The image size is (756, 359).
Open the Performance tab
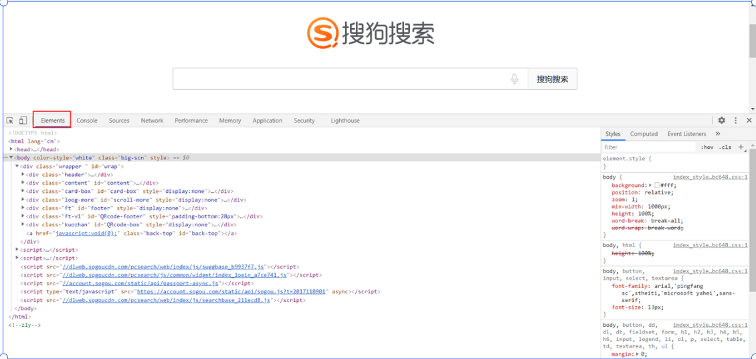click(x=191, y=121)
